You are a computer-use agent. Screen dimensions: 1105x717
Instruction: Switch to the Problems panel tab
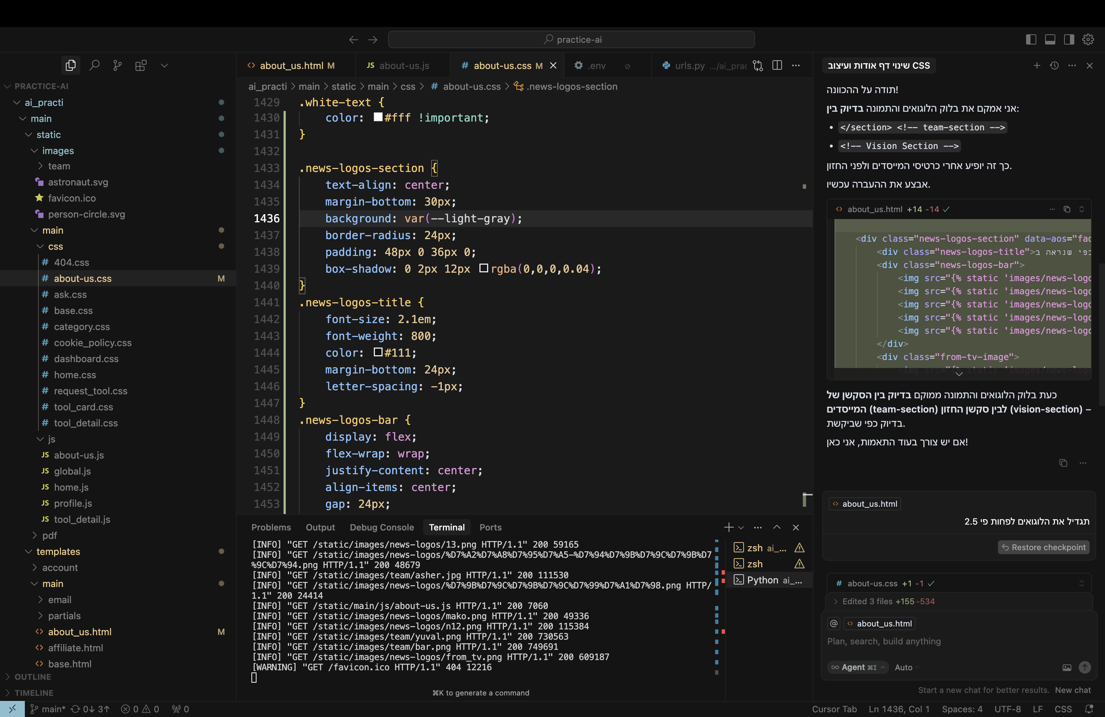click(271, 527)
